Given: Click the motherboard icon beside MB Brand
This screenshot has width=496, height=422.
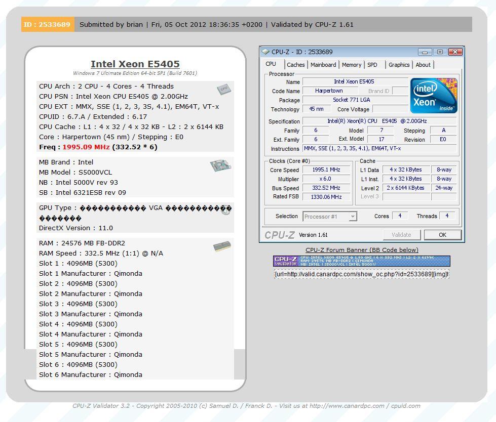Looking at the screenshot, I should [220, 165].
